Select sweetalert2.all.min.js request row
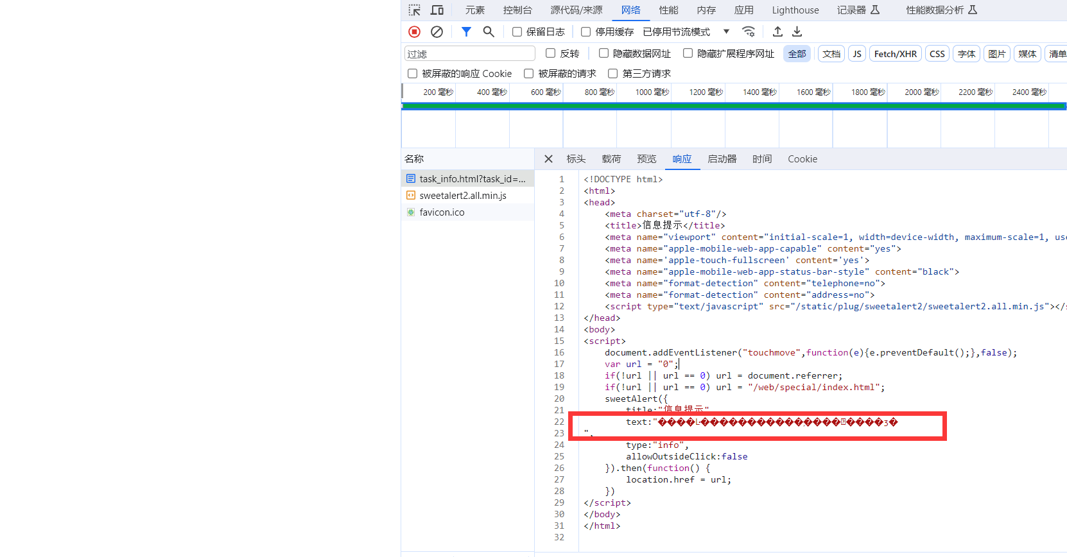1067x557 pixels. [x=467, y=195]
